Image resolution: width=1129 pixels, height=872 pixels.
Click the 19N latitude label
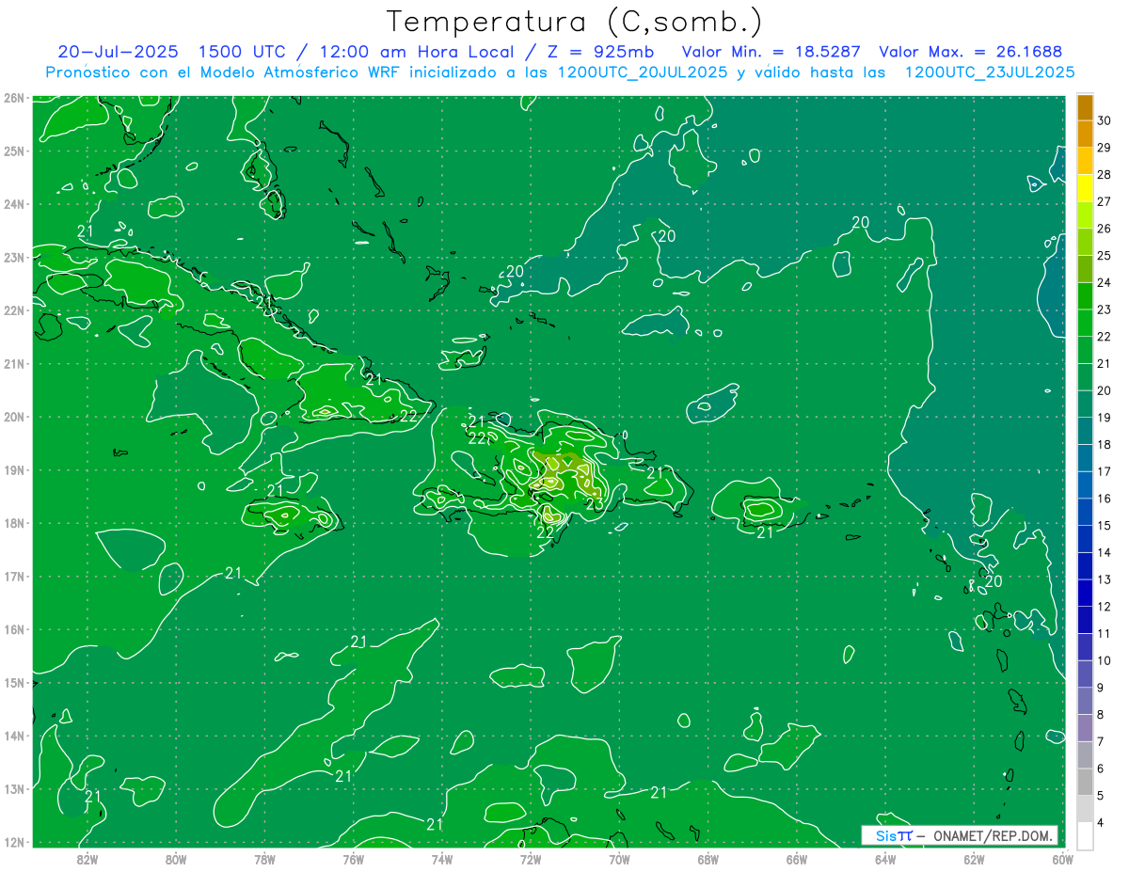click(x=13, y=469)
